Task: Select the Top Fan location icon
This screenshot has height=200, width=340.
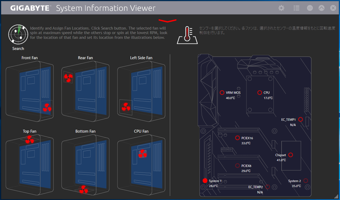Action: (x=30, y=139)
